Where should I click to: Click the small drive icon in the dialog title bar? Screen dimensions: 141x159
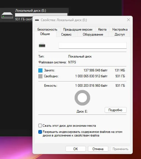coord(37,20)
